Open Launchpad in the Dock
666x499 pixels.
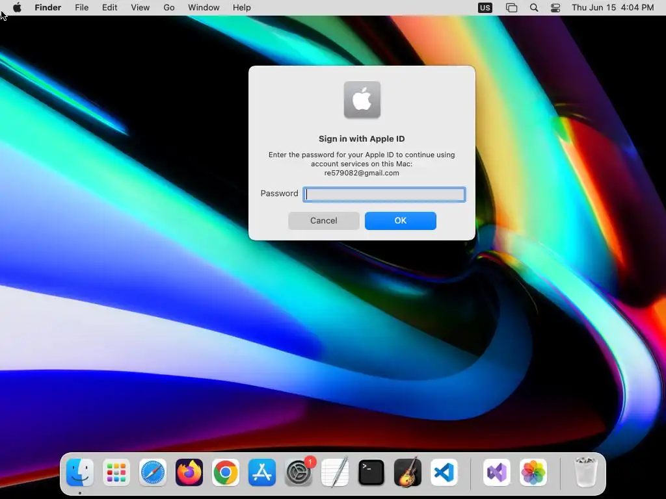click(116, 472)
